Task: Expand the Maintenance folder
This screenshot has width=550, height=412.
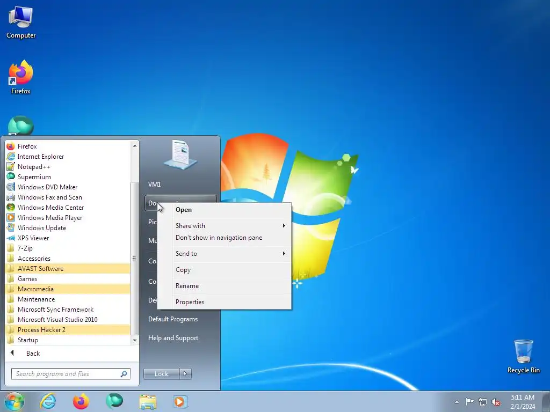Action: [x=67, y=299]
